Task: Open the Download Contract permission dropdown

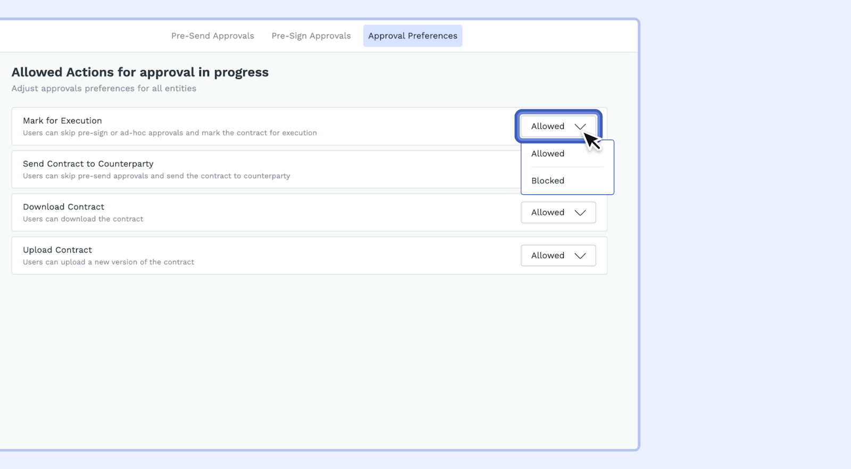Action: click(557, 212)
